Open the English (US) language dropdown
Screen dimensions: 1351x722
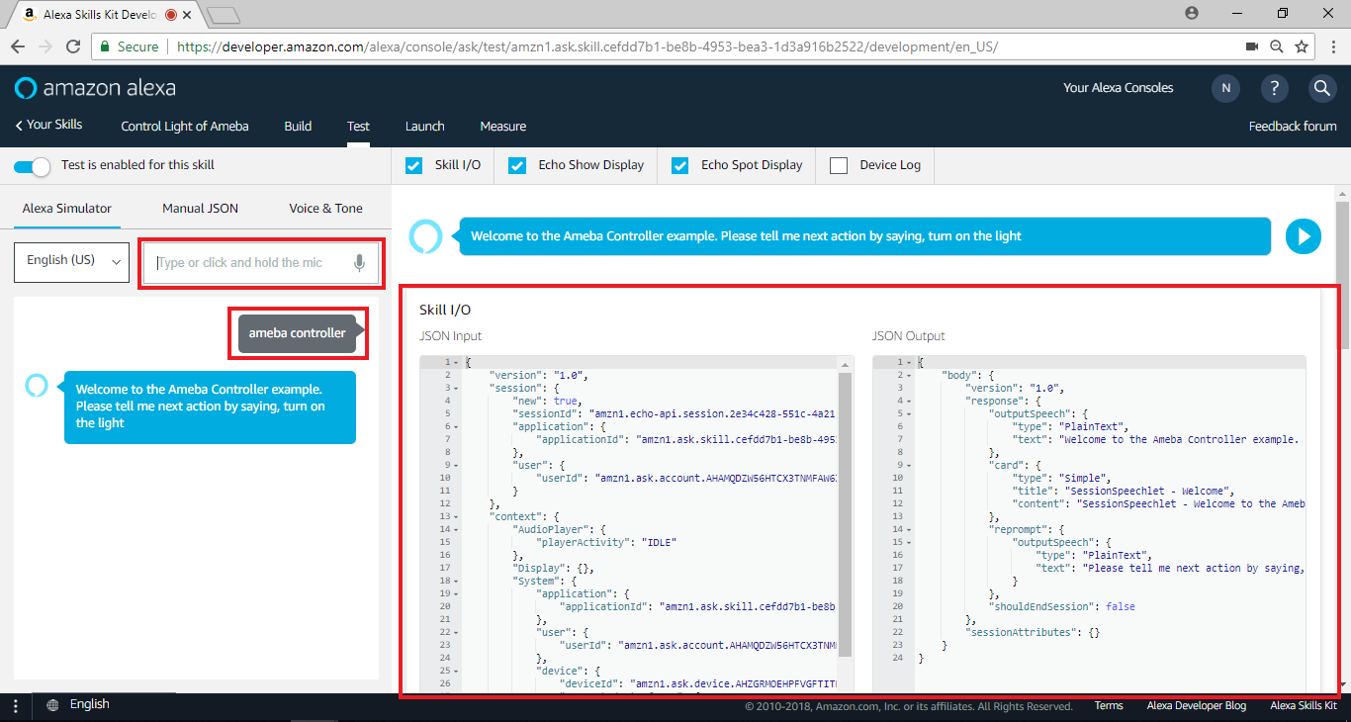pyautogui.click(x=71, y=262)
